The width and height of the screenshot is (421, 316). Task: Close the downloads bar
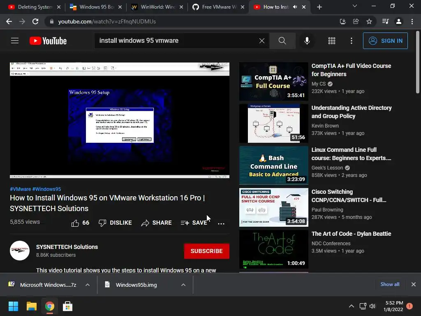[x=414, y=284]
